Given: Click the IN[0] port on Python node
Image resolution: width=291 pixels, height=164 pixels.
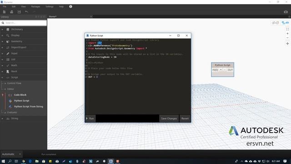Looking at the screenshot, I should coord(215,70).
